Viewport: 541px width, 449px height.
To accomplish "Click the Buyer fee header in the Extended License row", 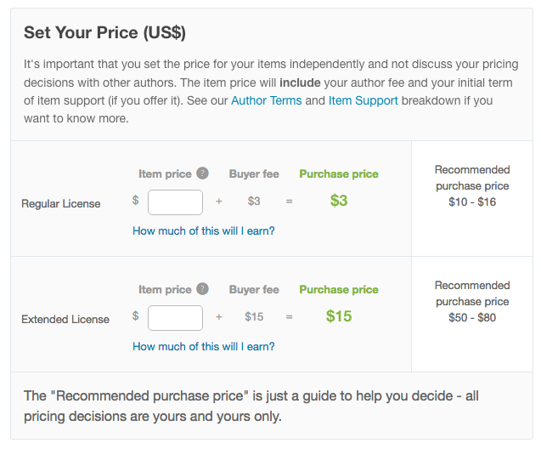I will click(254, 289).
